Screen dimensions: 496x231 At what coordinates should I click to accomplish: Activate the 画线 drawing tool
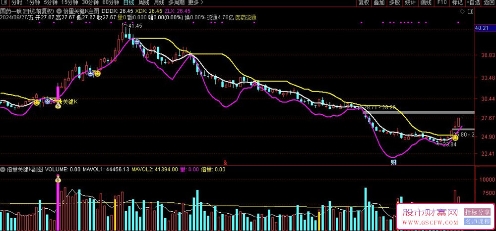[x=426, y=3]
